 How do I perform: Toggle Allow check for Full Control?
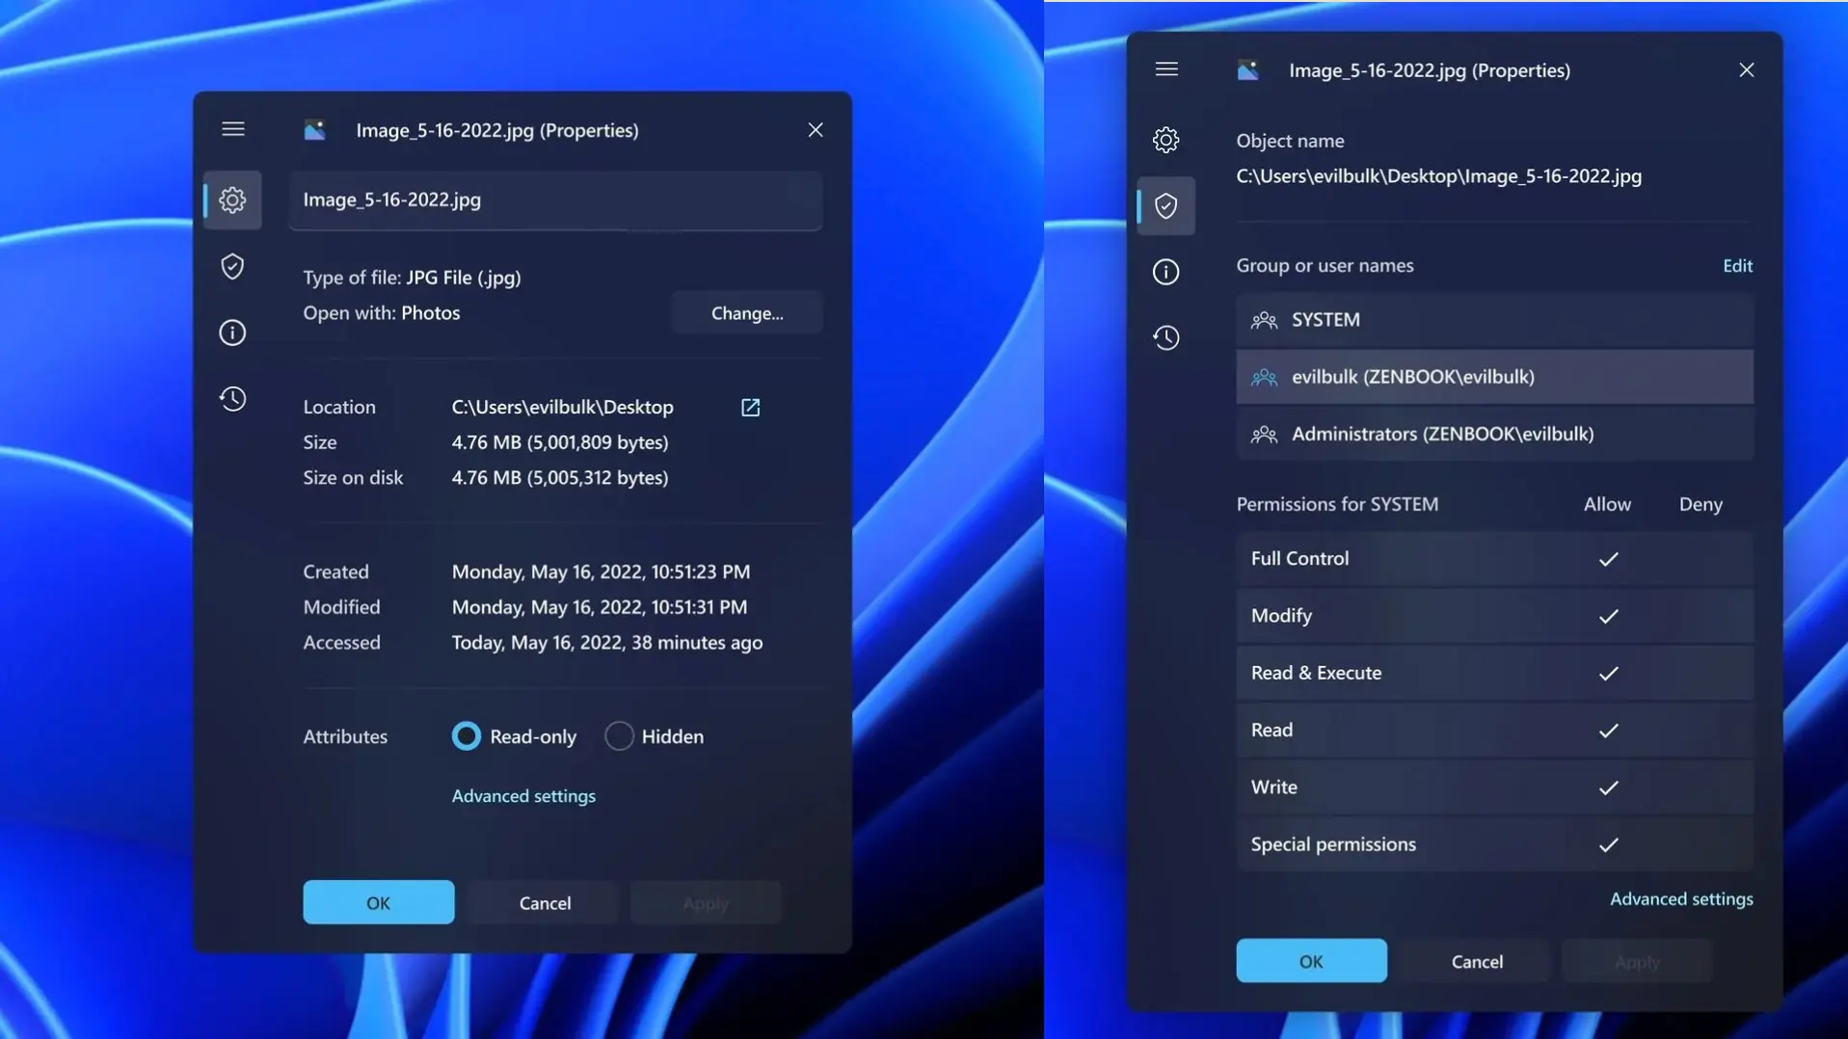[1608, 559]
